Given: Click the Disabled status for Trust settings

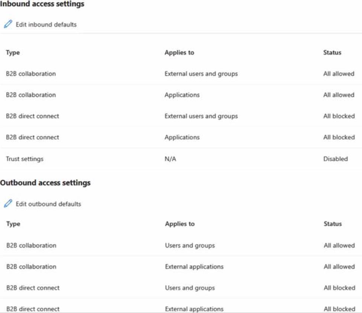Looking at the screenshot, I should point(335,159).
